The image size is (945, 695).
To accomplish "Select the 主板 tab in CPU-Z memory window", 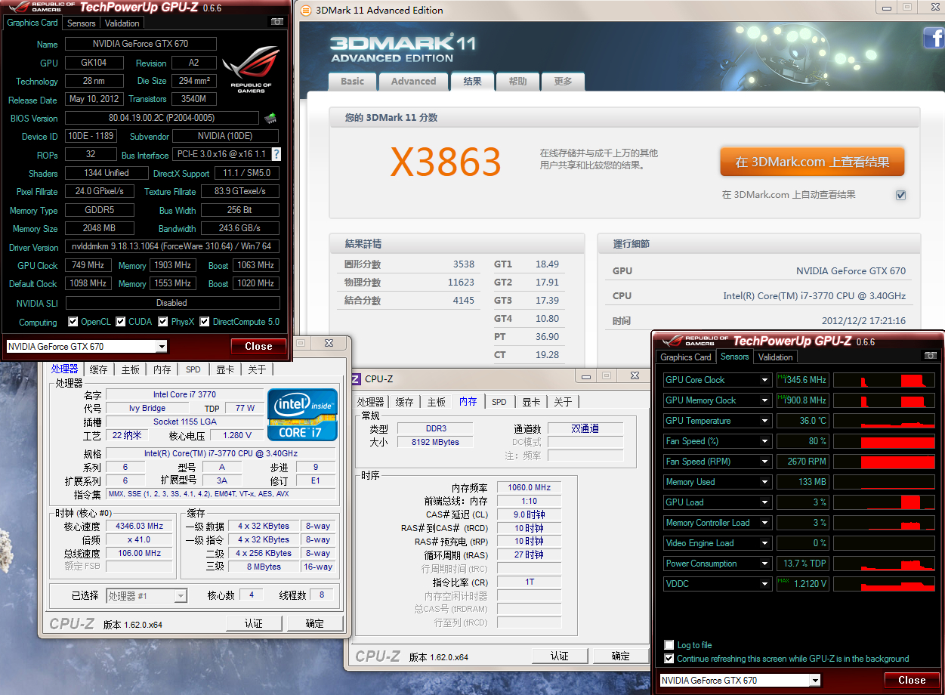I will tap(437, 402).
